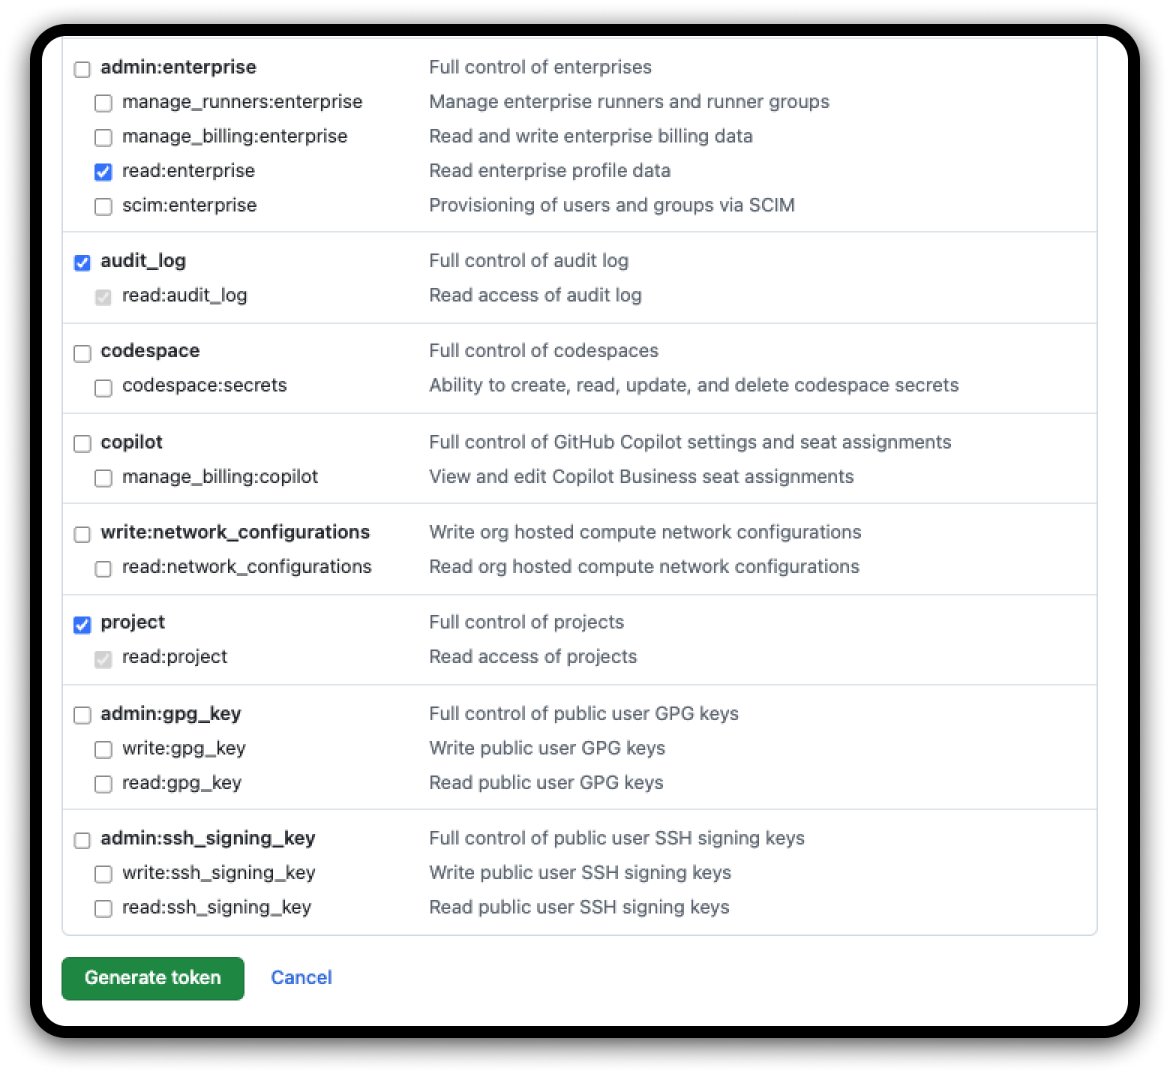Click the Cancel link
Screen dimensions: 1170x1074
tap(301, 977)
